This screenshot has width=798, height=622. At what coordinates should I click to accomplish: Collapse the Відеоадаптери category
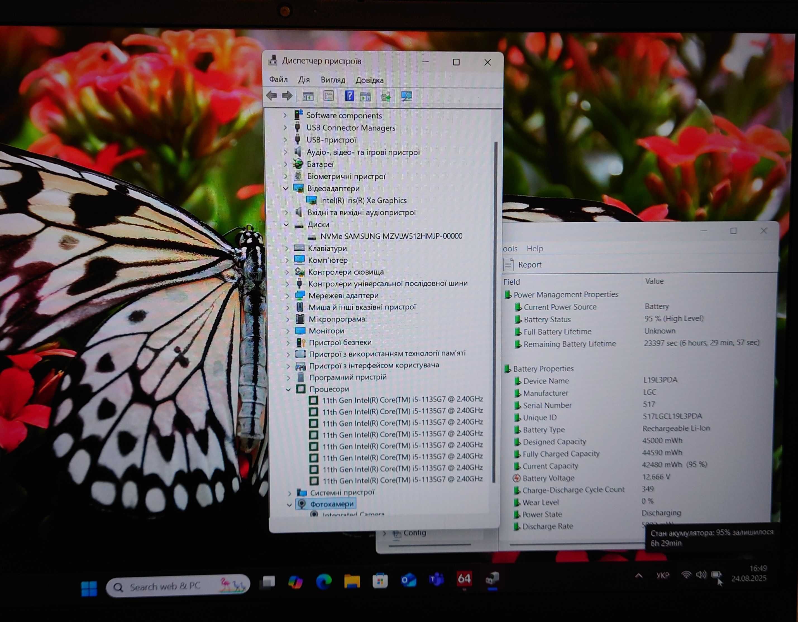(x=286, y=188)
